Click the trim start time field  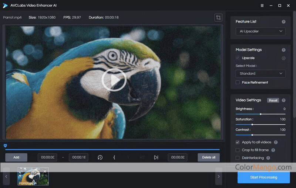pos(48,157)
